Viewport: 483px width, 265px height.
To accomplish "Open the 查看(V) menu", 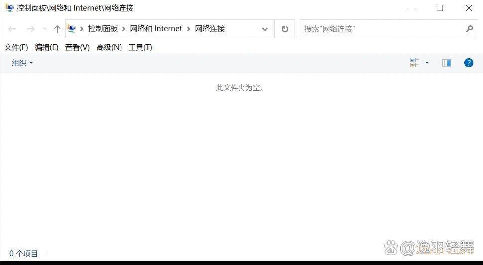I will [77, 47].
